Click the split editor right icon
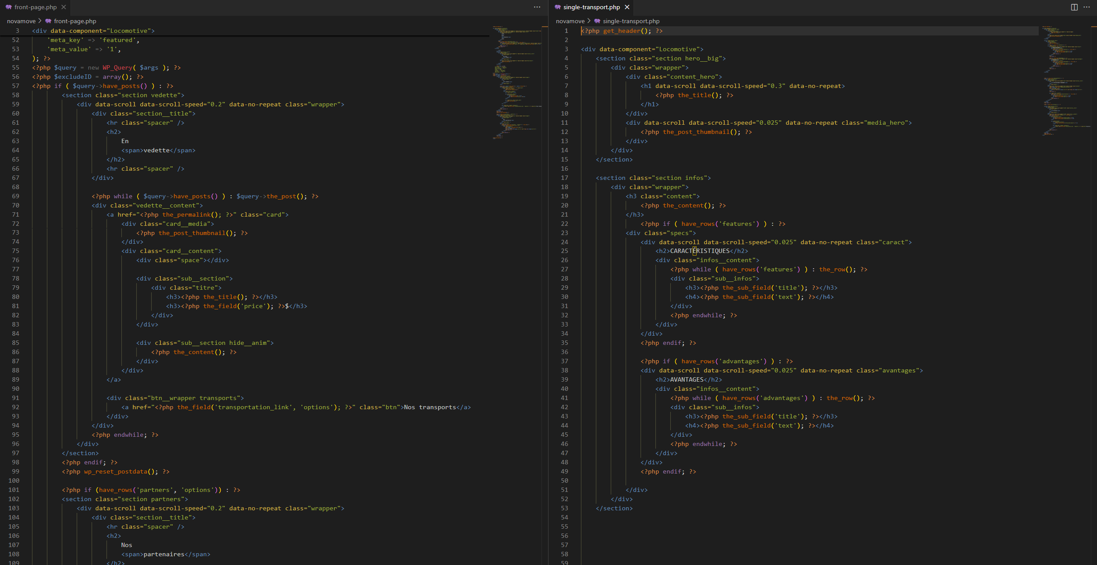Screen dimensions: 1097x565 coord(1074,7)
